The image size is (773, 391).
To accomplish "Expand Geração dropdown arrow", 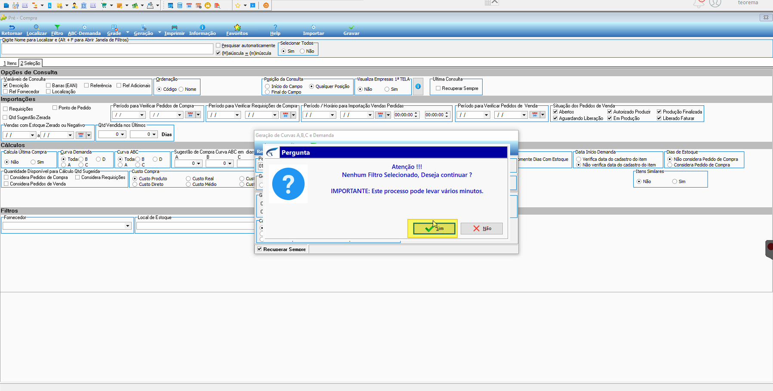I will (160, 32).
